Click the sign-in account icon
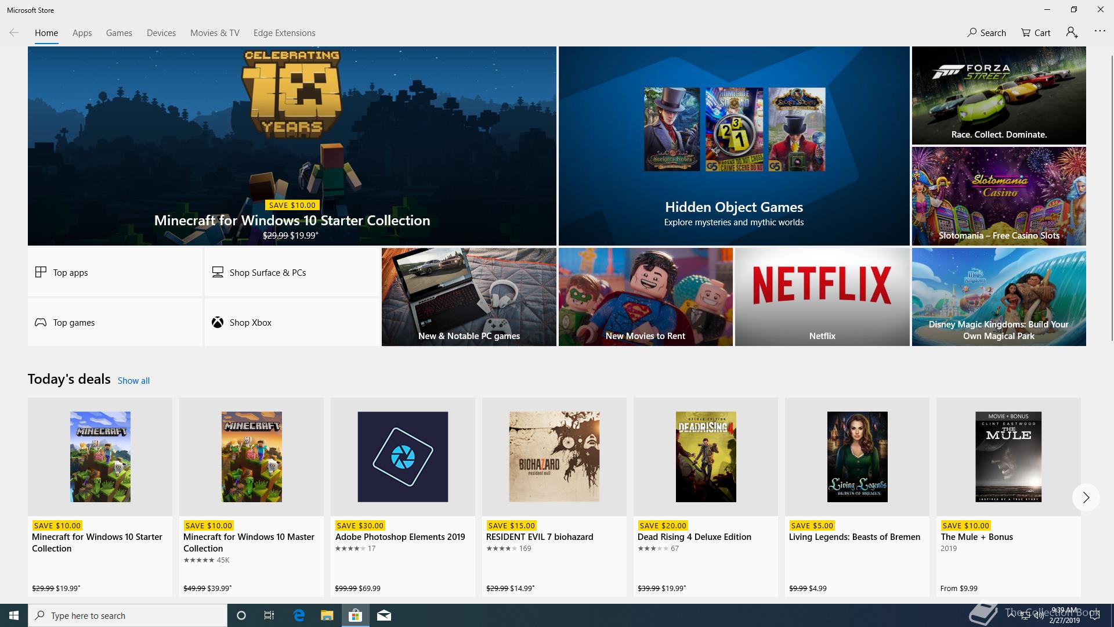 (x=1072, y=33)
